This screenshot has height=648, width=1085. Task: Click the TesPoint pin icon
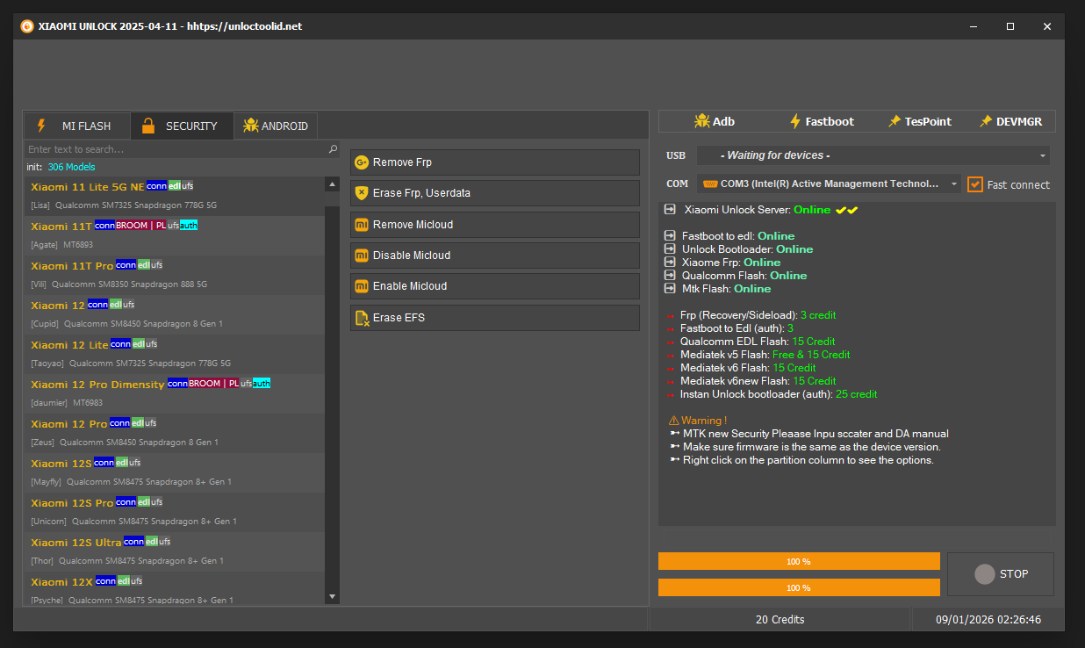tap(894, 121)
